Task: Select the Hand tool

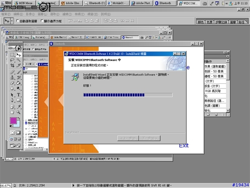Action: pos(12,112)
